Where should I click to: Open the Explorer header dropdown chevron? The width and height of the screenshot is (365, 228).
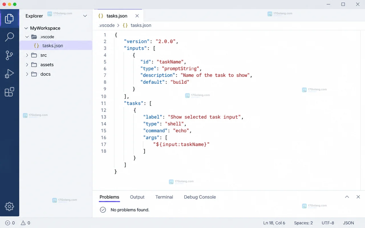pos(85,16)
